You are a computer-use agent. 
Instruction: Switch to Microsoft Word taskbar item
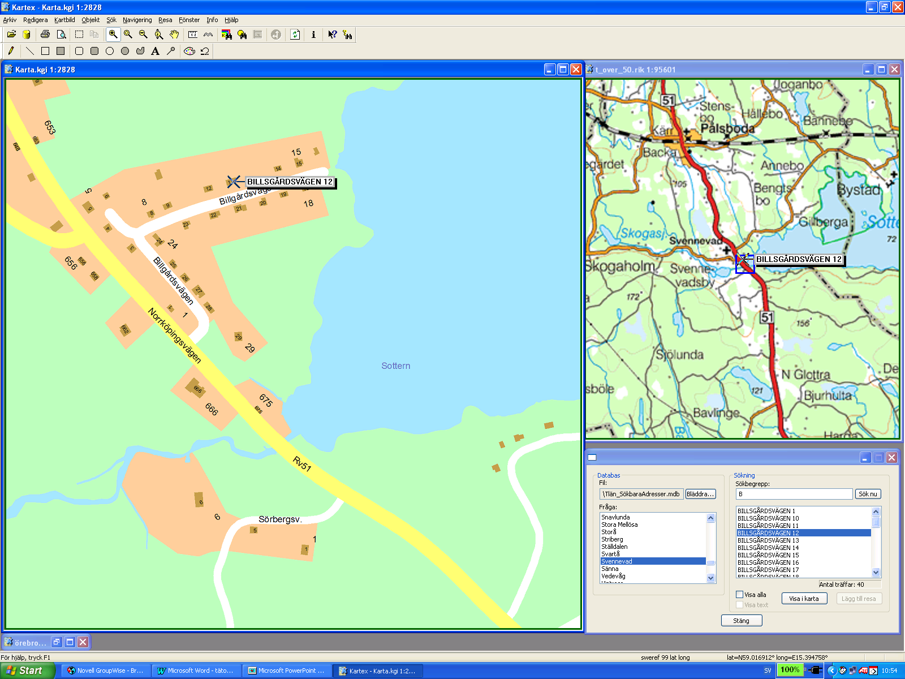(x=196, y=671)
